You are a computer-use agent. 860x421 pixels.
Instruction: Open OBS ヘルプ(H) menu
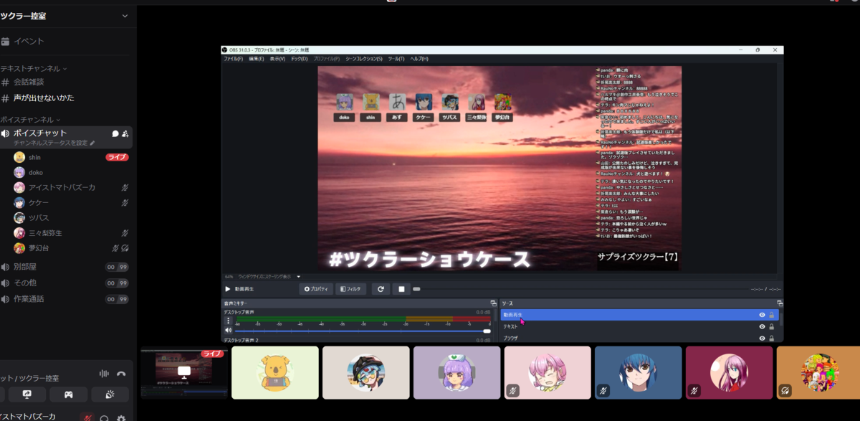click(419, 59)
